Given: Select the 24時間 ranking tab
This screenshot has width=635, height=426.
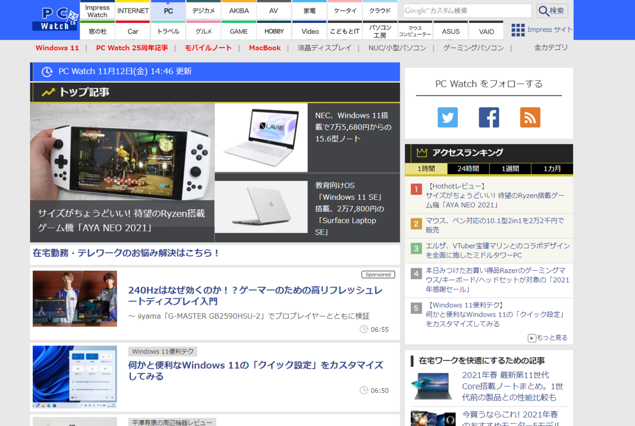Looking at the screenshot, I should point(468,168).
